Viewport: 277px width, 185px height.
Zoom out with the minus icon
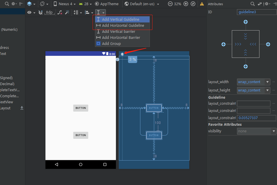click(170, 4)
